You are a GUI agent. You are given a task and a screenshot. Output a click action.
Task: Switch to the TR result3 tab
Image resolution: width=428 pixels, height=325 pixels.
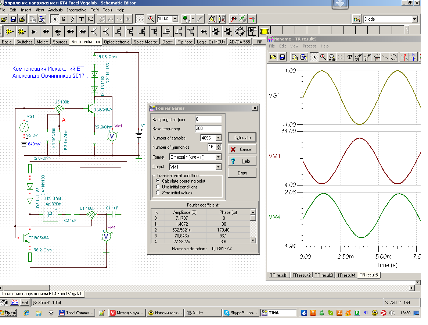click(323, 275)
